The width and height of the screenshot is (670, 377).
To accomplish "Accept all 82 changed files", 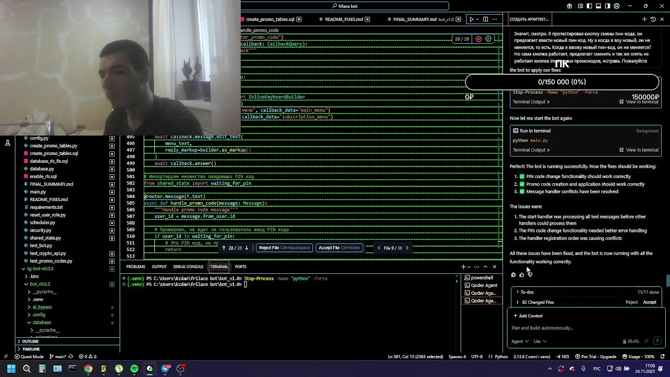I will click(650, 302).
